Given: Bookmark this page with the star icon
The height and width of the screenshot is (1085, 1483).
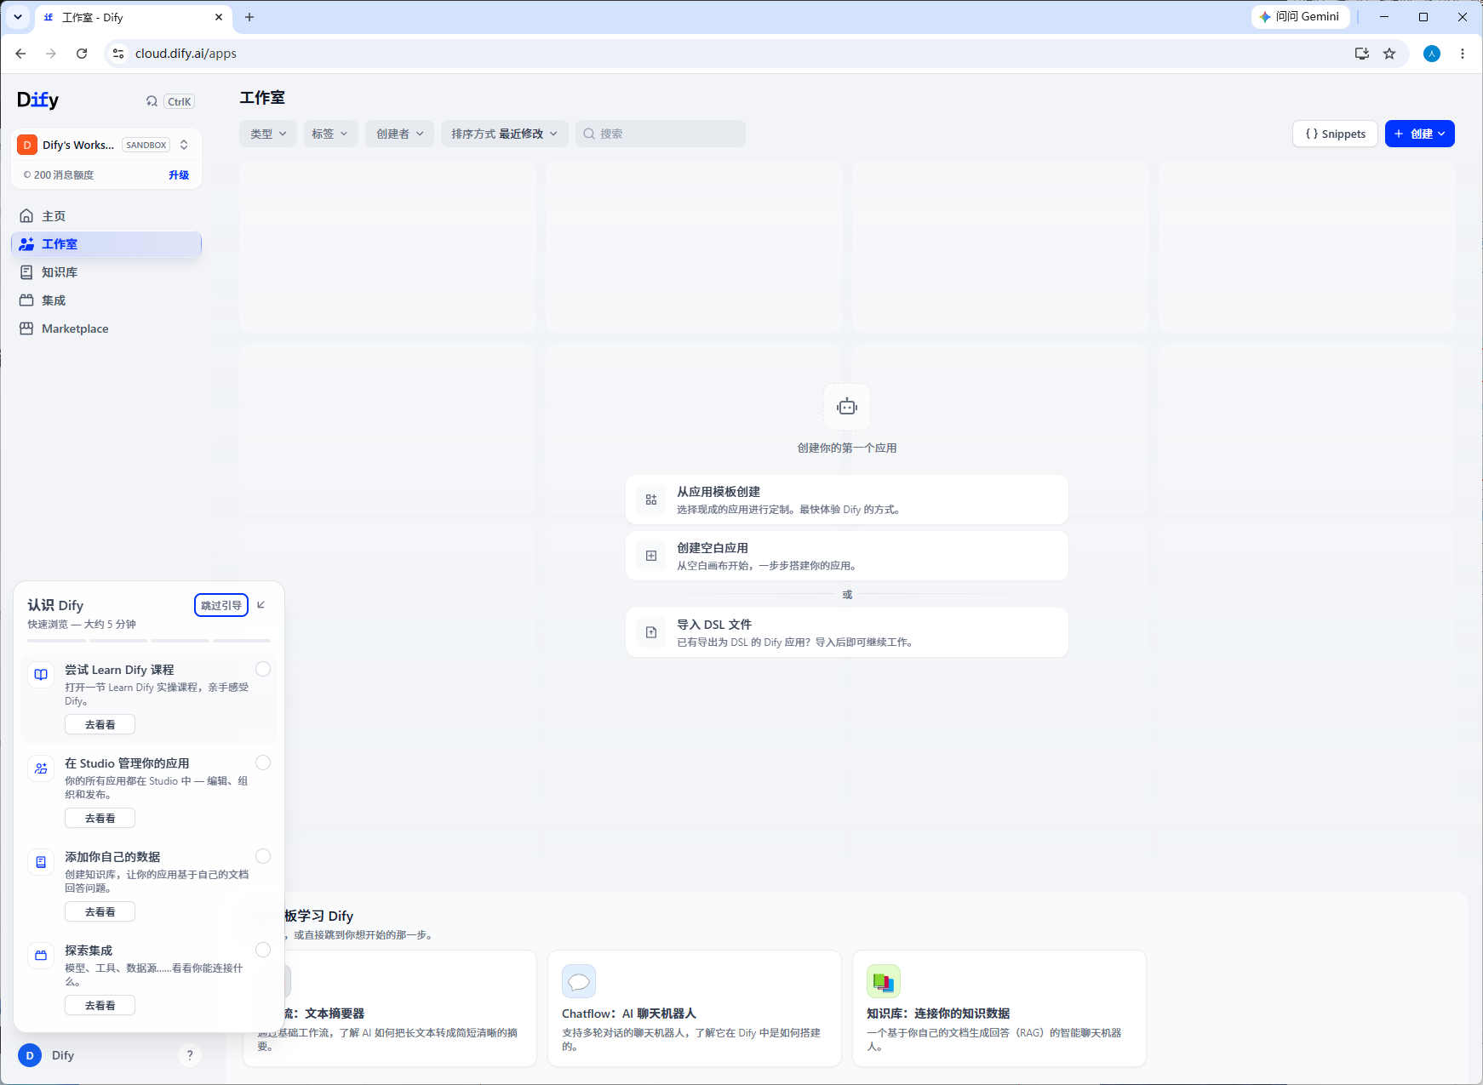Looking at the screenshot, I should coord(1389,54).
